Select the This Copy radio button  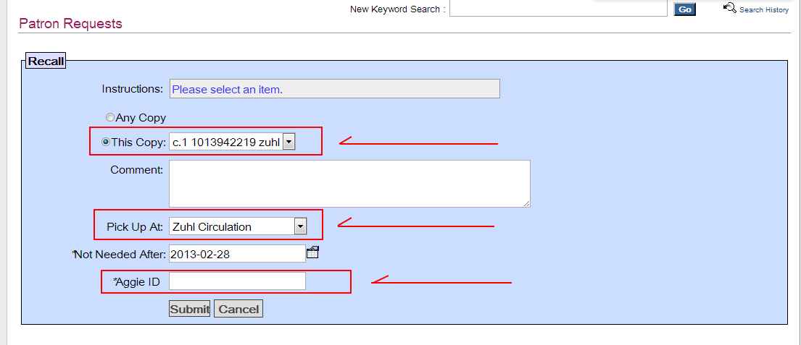pos(106,142)
